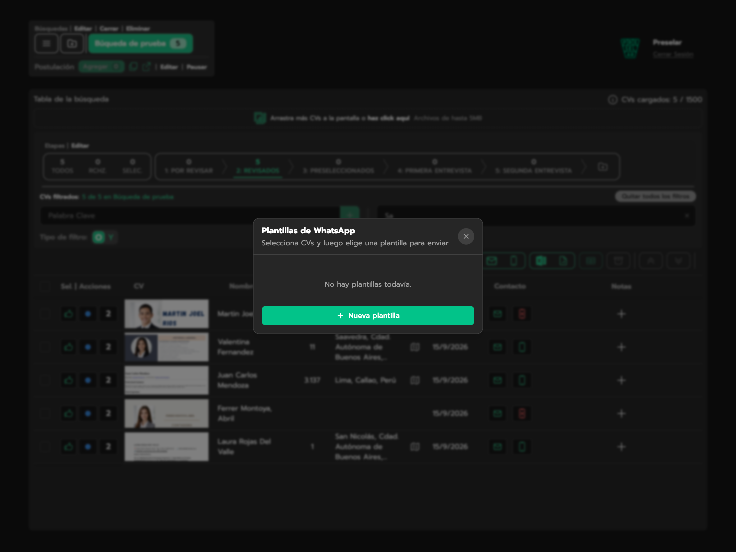The image size is (736, 552).
Task: Click email icon in Laura Rojas row
Action: point(497,446)
